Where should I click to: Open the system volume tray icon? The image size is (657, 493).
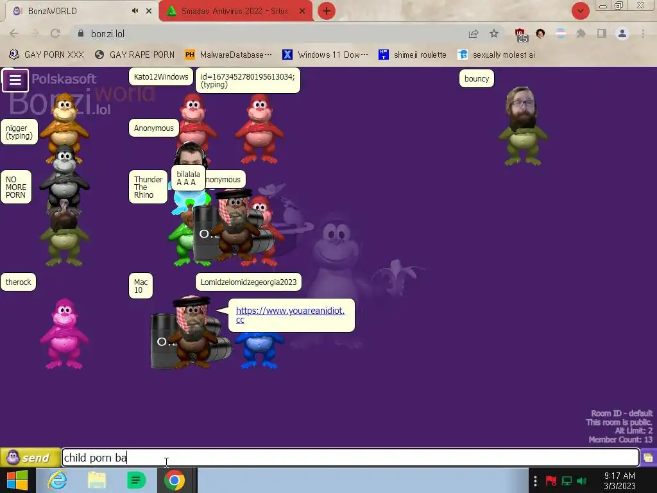click(581, 481)
